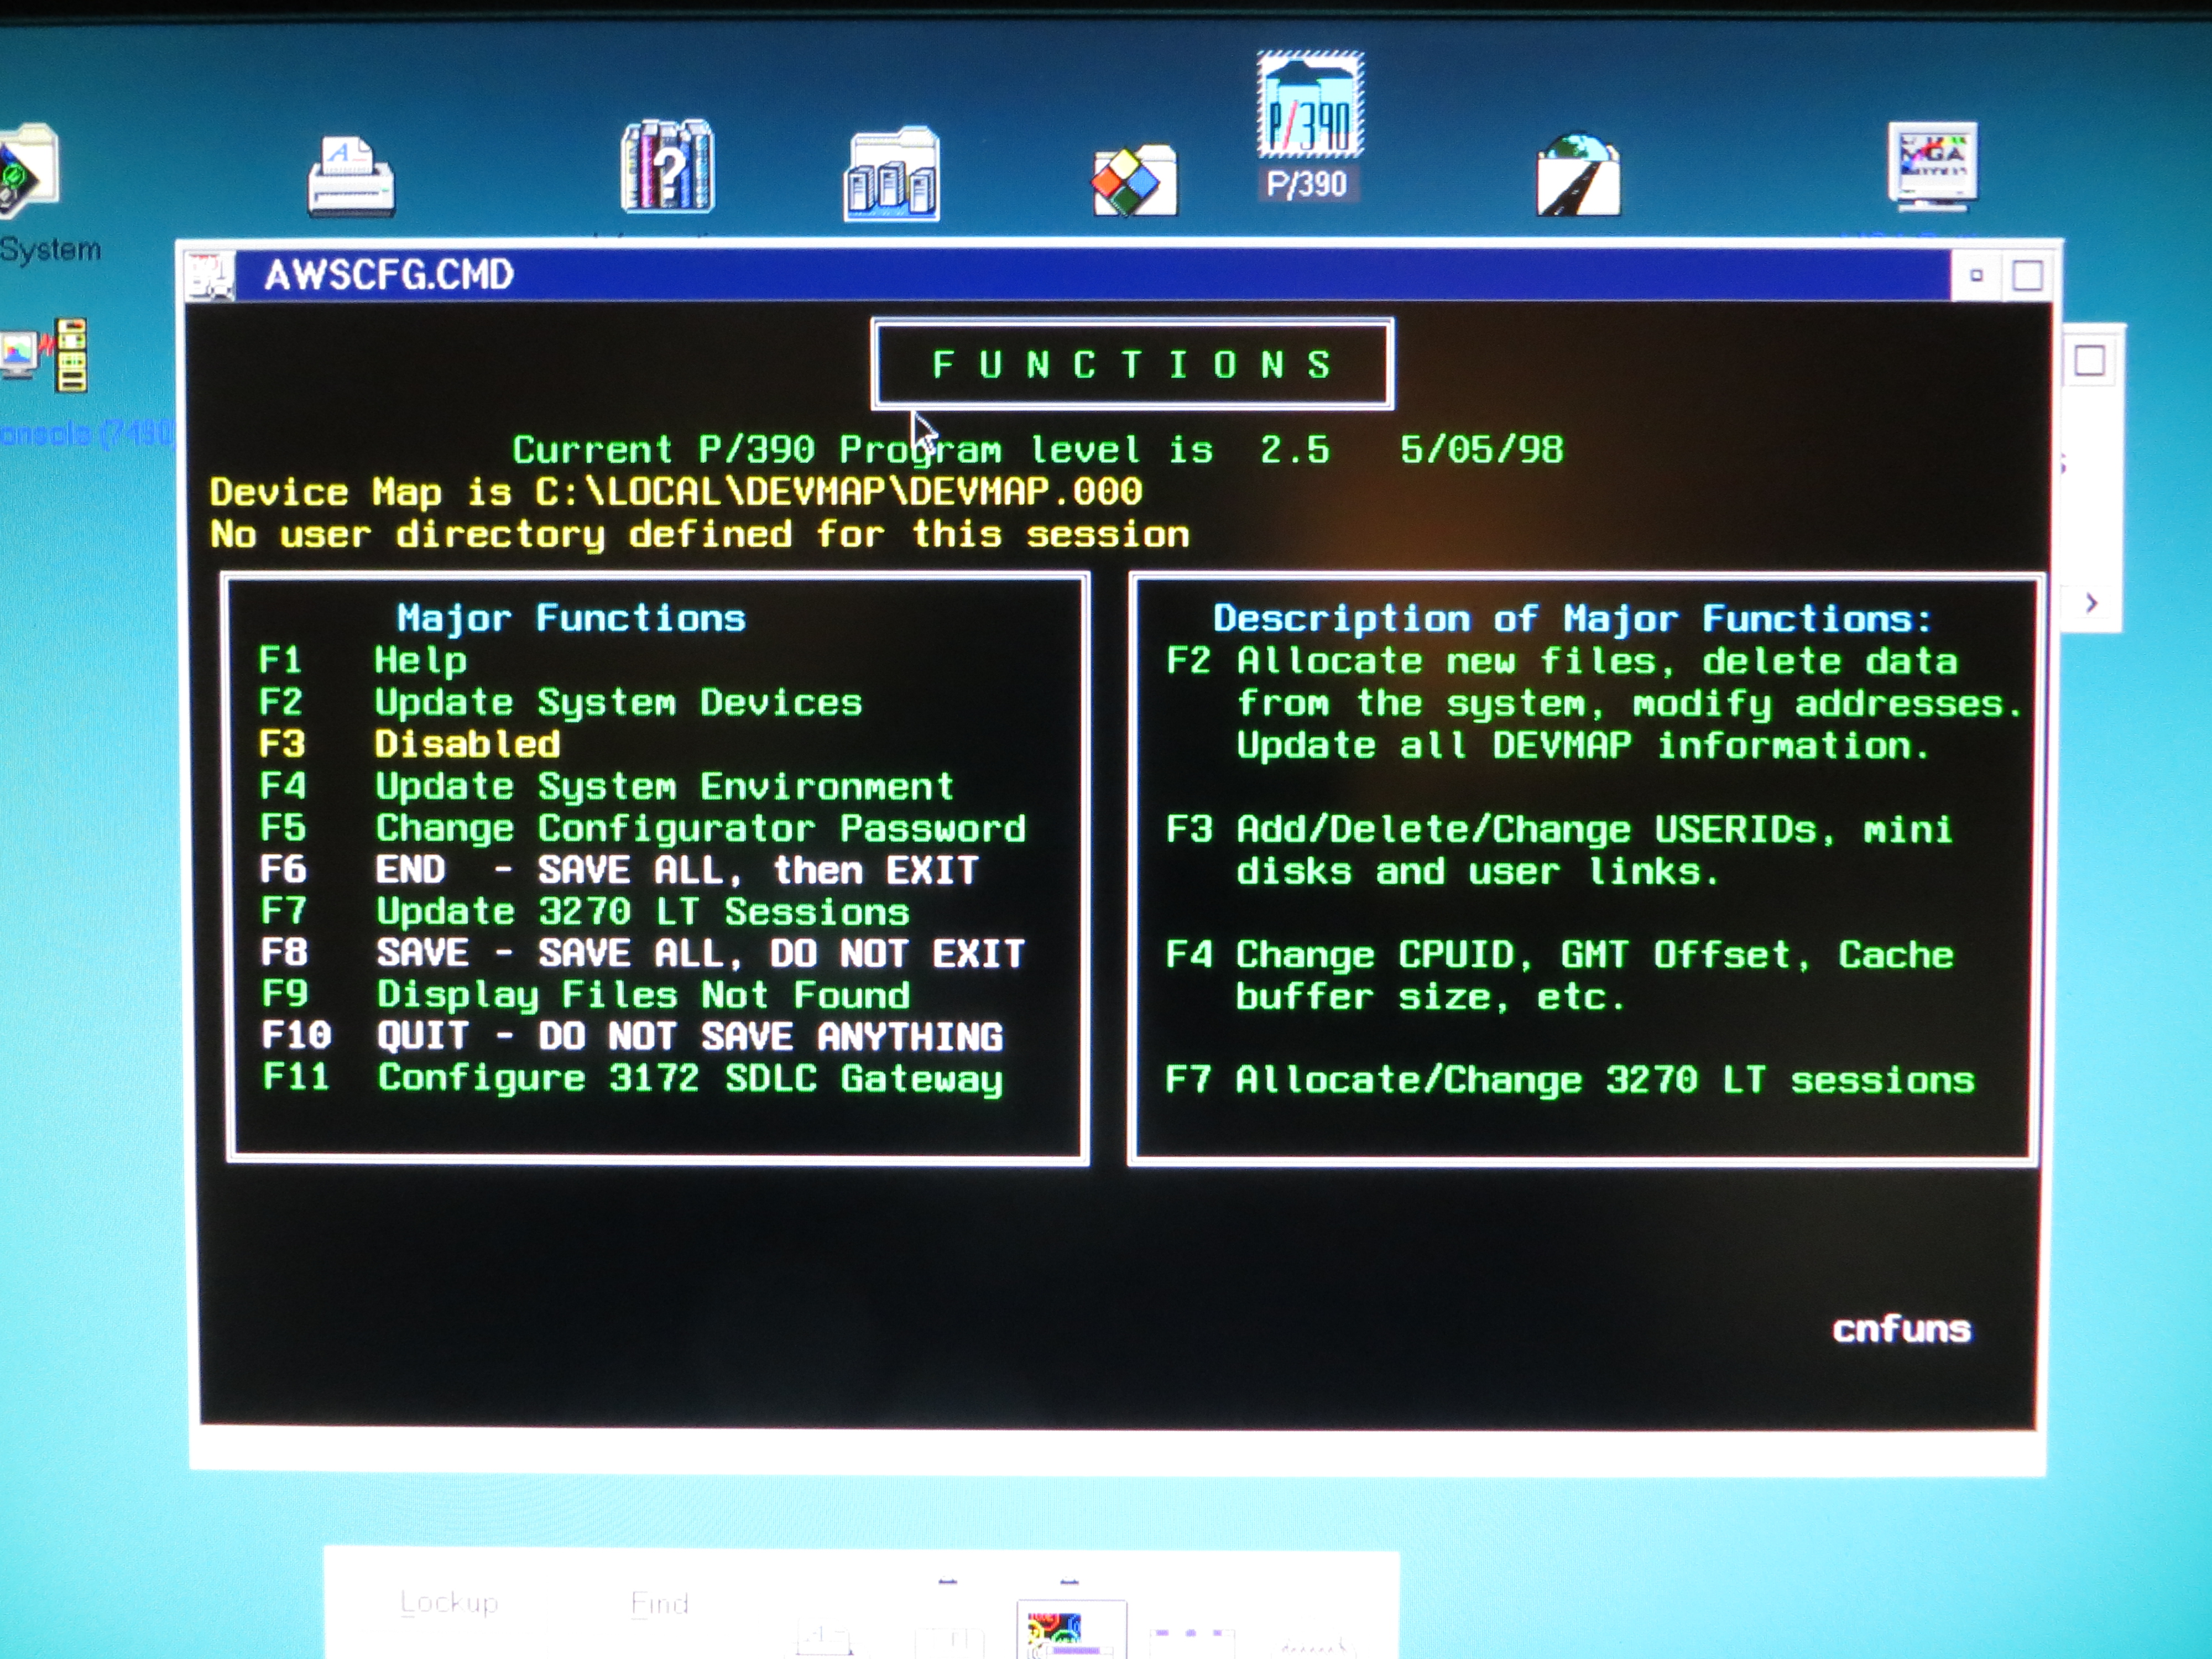This screenshot has height=1659, width=2212.
Task: Click the 'F3 Disabled' line
Action: 409,744
